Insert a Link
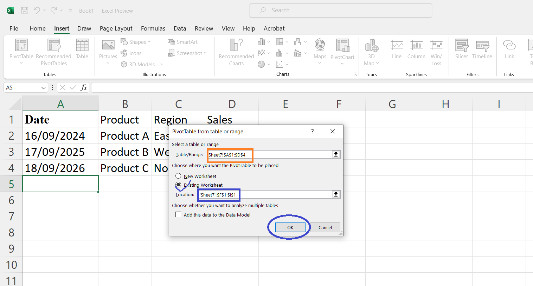Screen dimensions: 533x286 [x=509, y=49]
